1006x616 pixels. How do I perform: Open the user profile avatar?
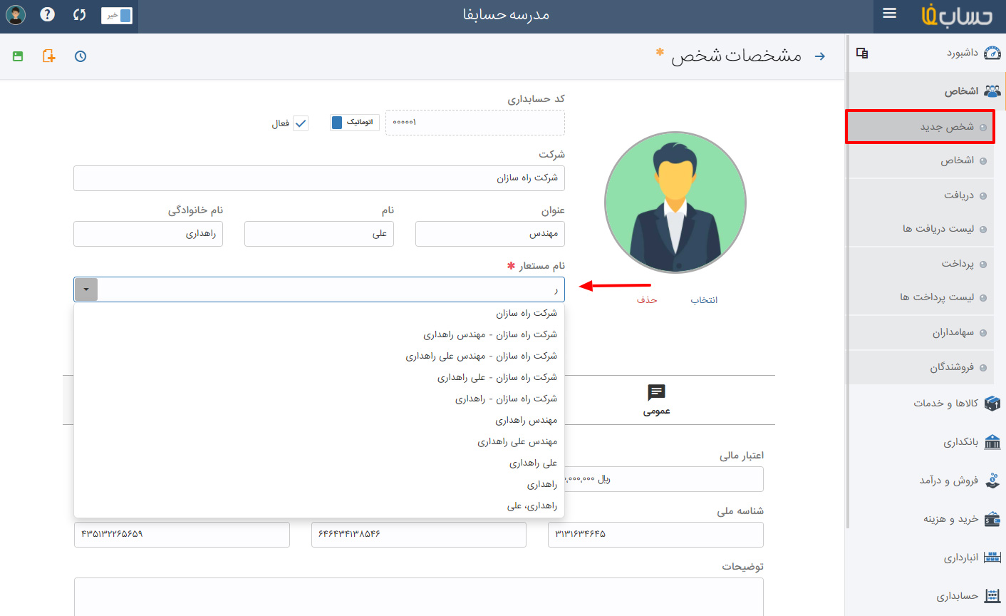click(16, 14)
